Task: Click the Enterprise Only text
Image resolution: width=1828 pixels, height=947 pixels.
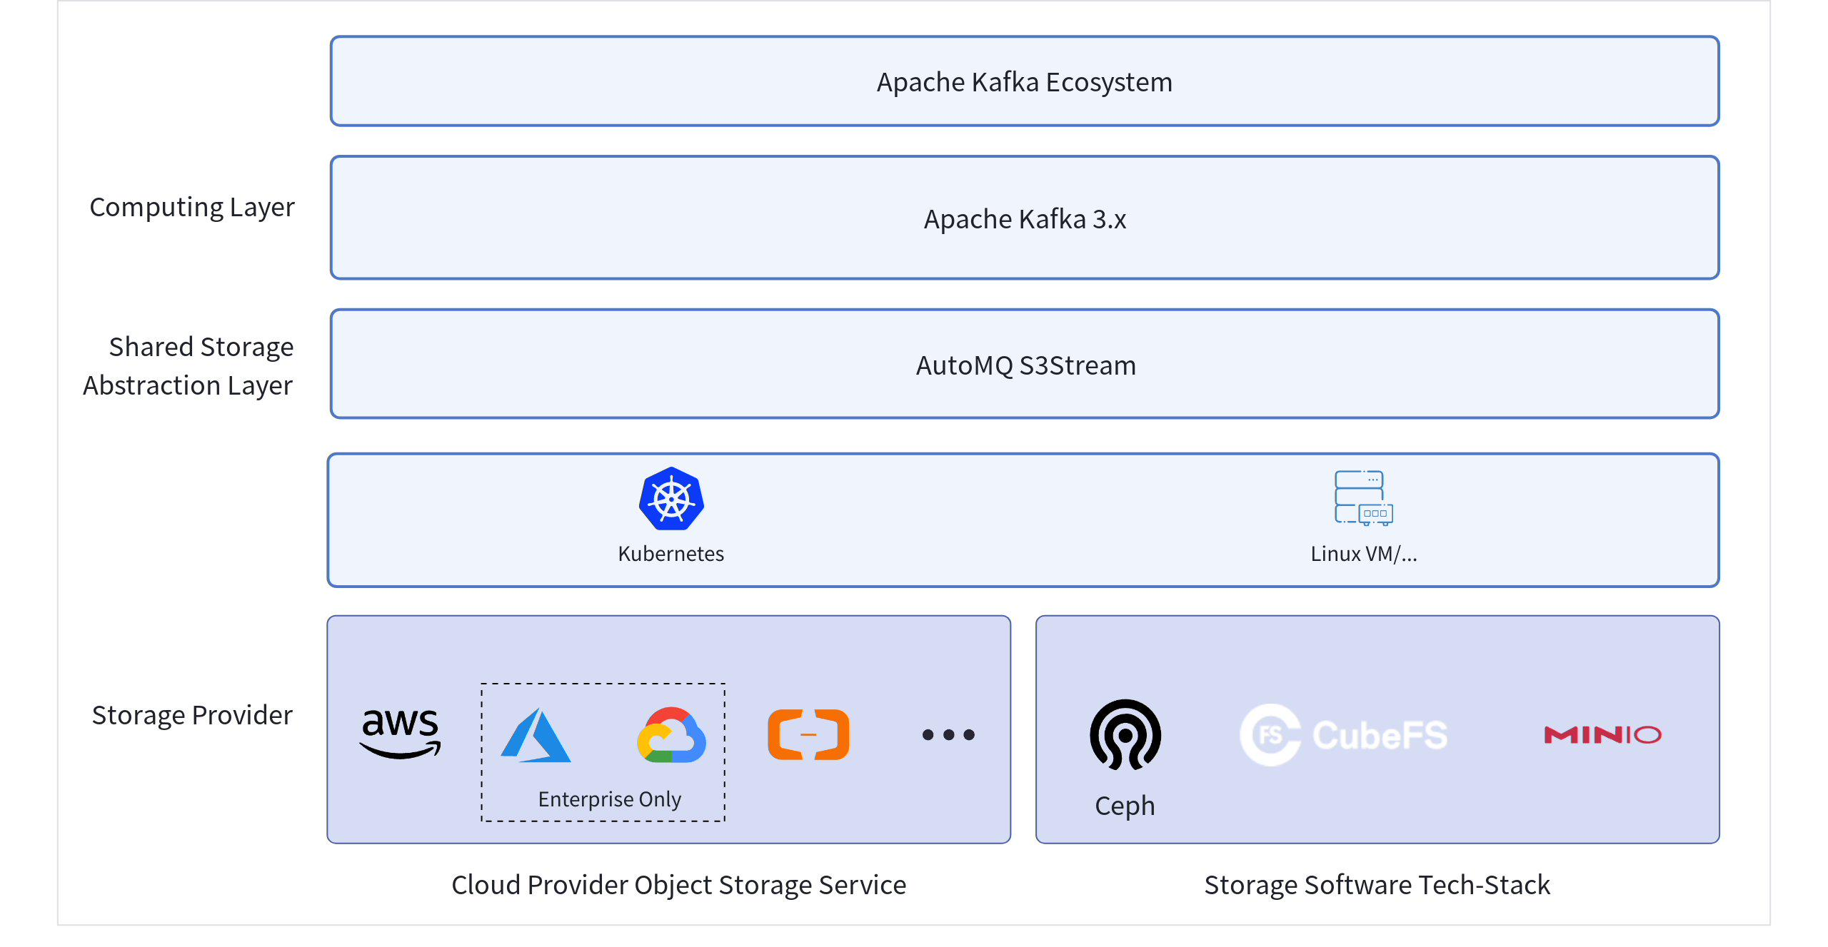Action: click(609, 799)
